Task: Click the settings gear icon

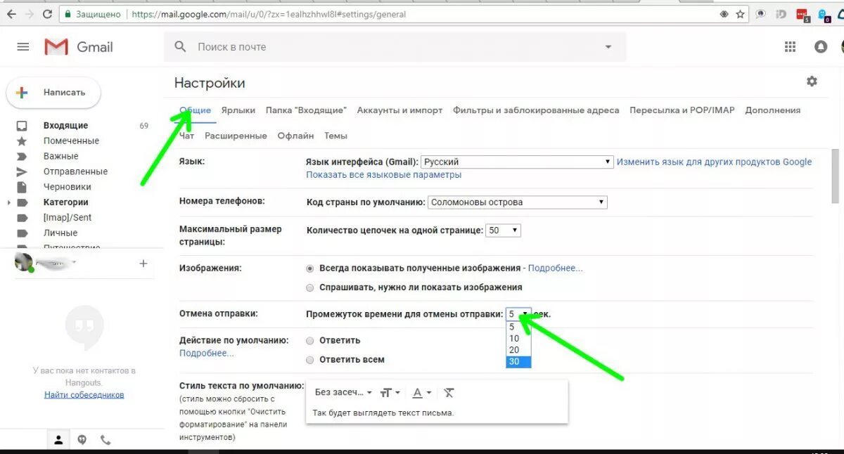Action: point(812,82)
